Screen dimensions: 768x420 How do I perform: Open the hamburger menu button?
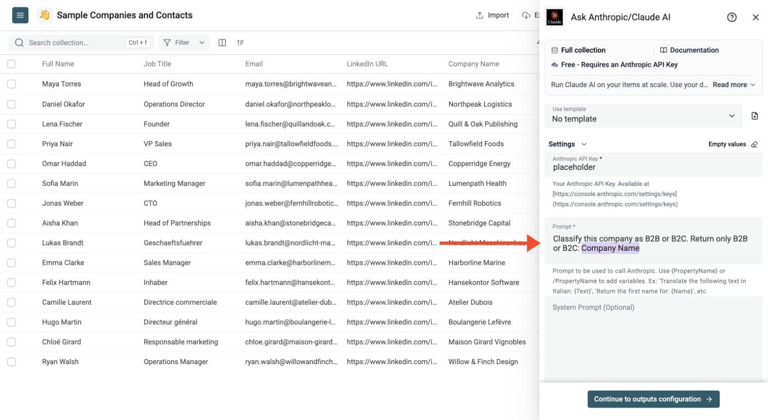click(x=20, y=15)
